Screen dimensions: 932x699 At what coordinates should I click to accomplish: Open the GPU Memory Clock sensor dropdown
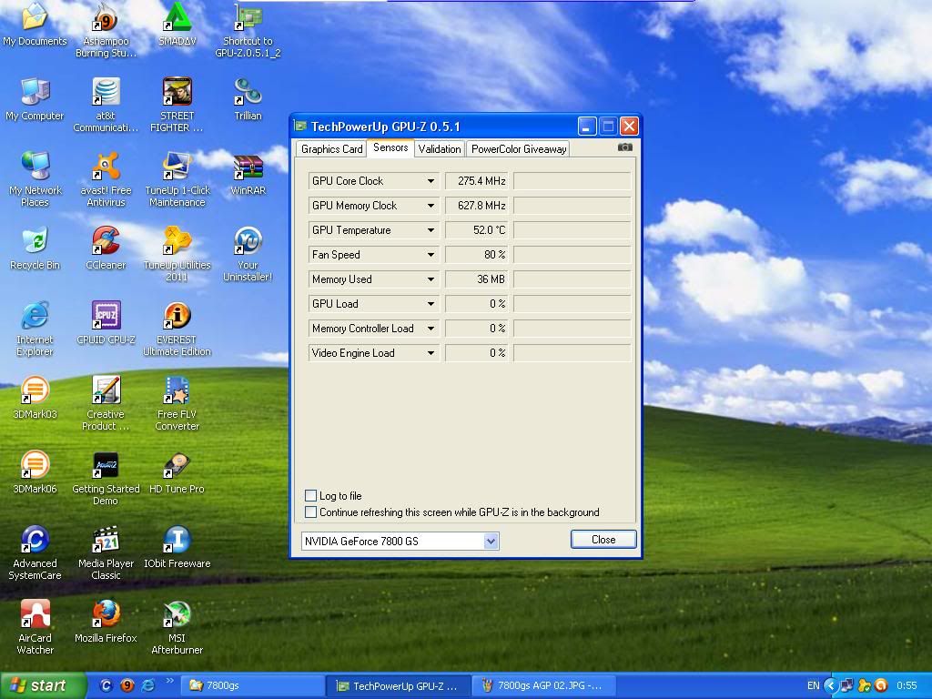431,206
